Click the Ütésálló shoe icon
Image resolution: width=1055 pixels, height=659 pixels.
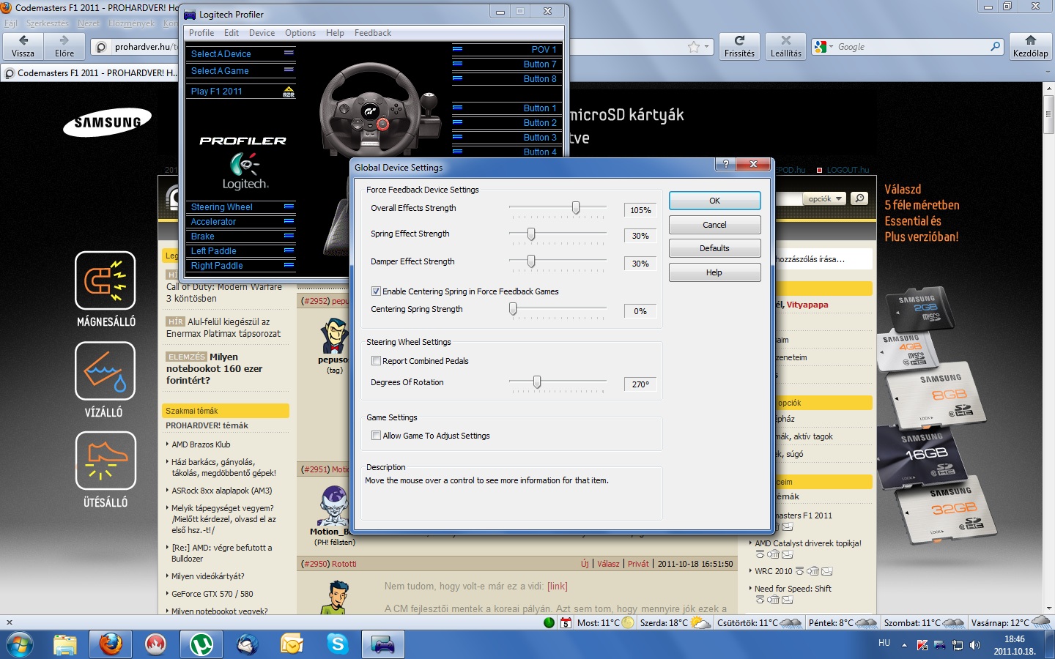[105, 461]
